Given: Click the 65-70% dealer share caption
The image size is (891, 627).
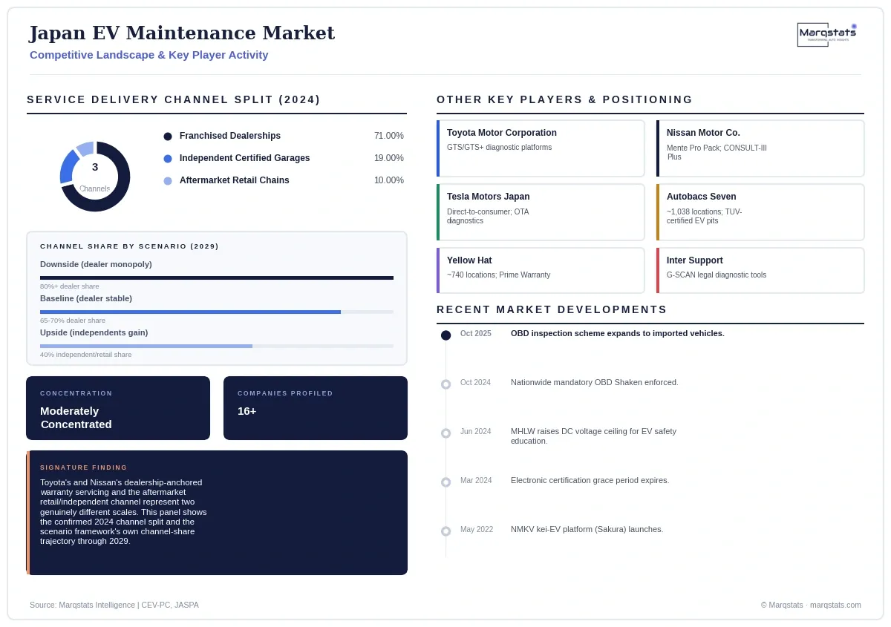Looking at the screenshot, I should 73,321.
